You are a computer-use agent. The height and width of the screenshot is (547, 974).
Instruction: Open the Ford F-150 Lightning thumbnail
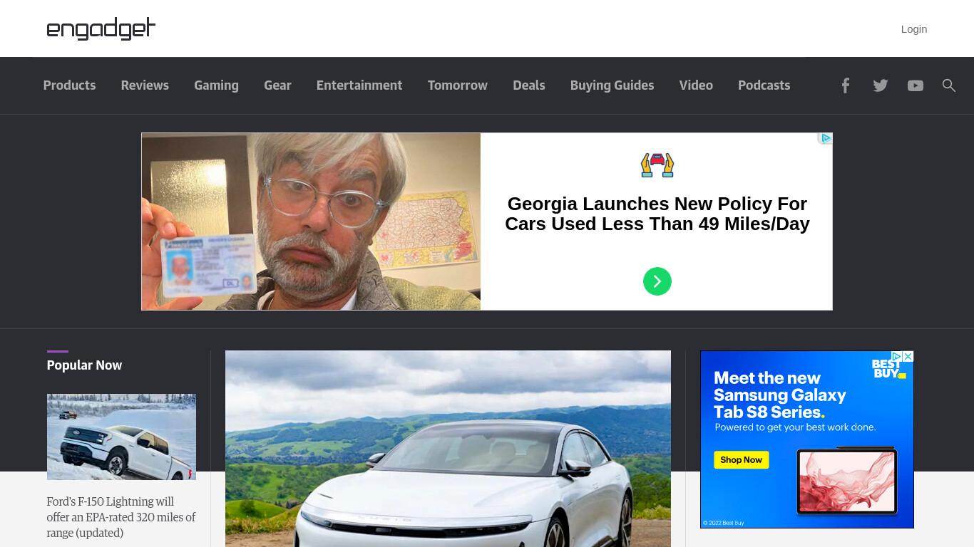(121, 437)
